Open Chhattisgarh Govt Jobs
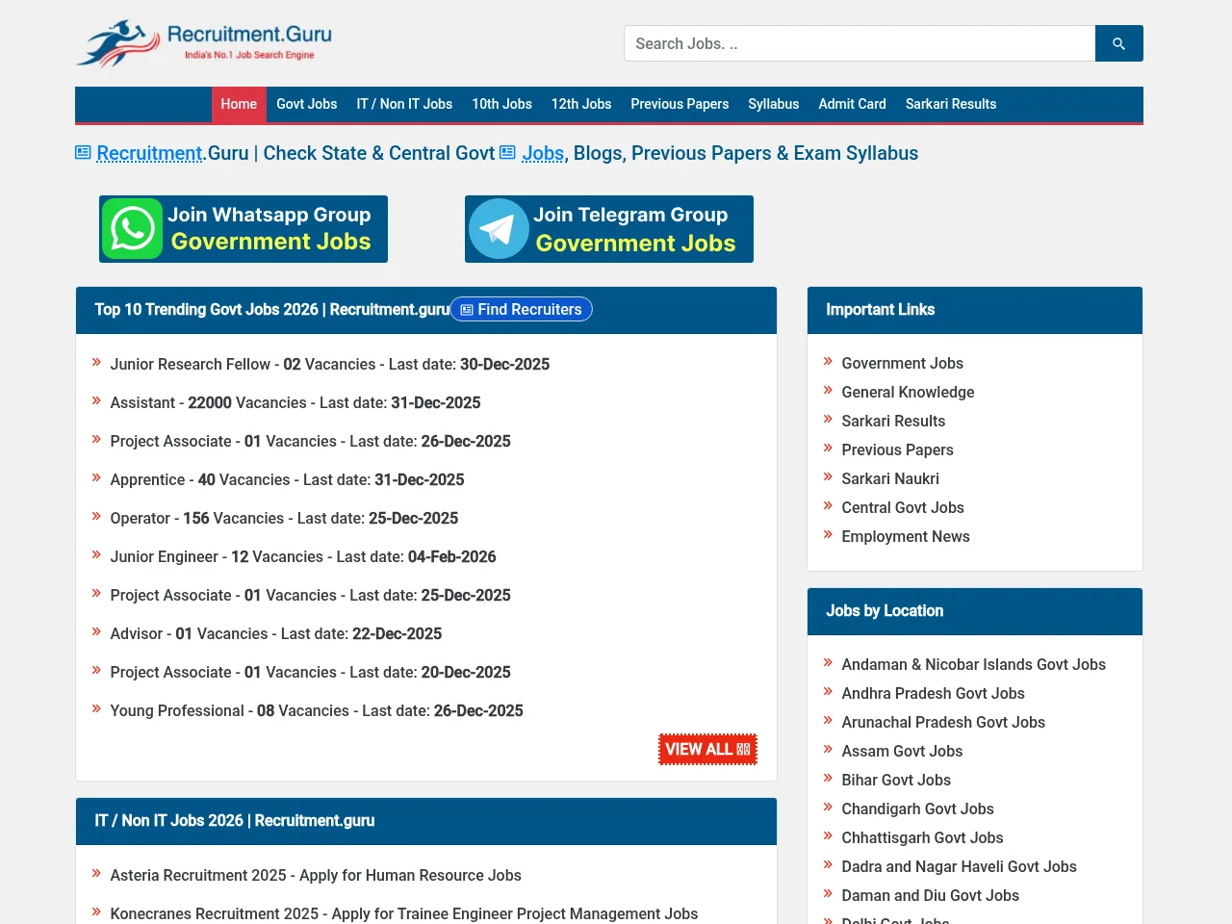The width and height of the screenshot is (1232, 924). coord(922,837)
